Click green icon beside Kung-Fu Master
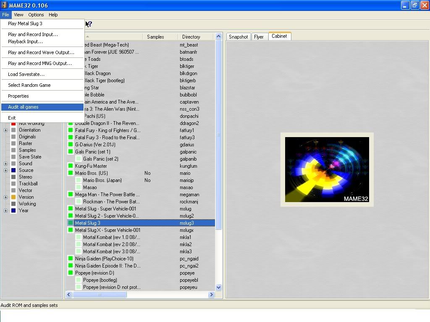Viewport: 430px width, 322px height. click(71, 166)
